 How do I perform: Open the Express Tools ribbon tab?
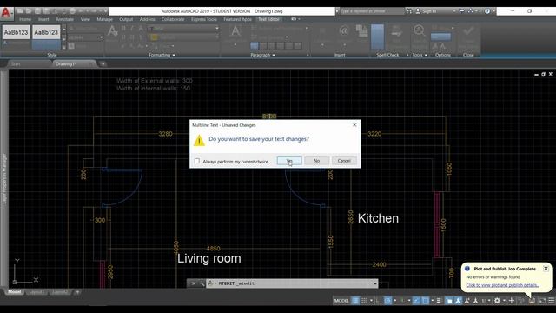click(x=204, y=19)
